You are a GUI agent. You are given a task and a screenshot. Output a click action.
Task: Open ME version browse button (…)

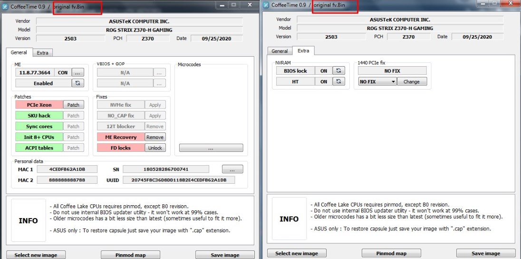[78, 72]
